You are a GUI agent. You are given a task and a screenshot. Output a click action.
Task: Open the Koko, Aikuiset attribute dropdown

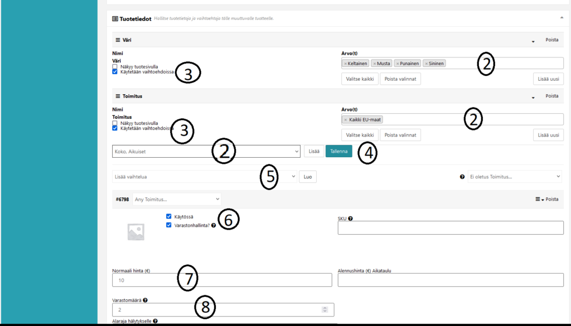(x=206, y=151)
